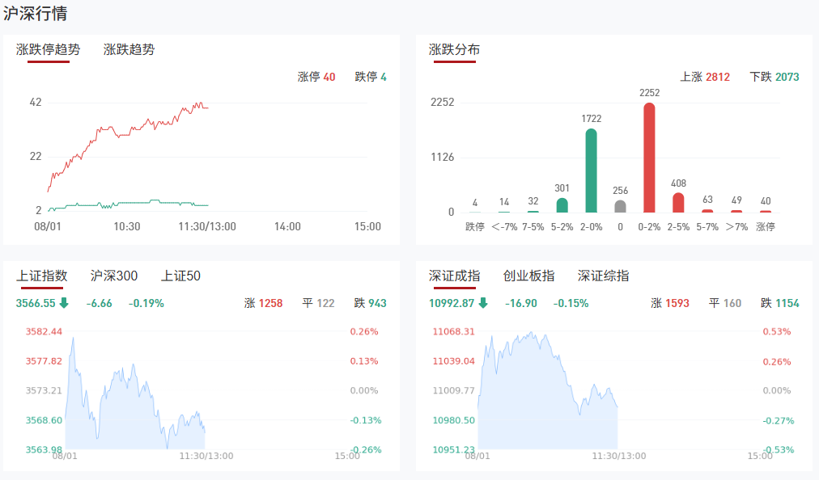Click the green 5-2% bar showing 301
Viewport: 819px width, 480px height.
[562, 205]
